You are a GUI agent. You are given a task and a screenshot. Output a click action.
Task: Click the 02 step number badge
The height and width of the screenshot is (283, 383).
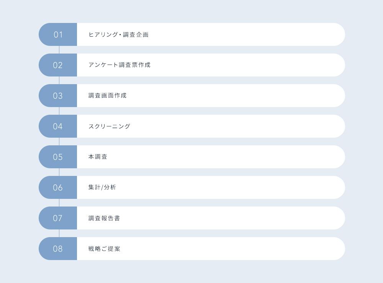pyautogui.click(x=58, y=65)
